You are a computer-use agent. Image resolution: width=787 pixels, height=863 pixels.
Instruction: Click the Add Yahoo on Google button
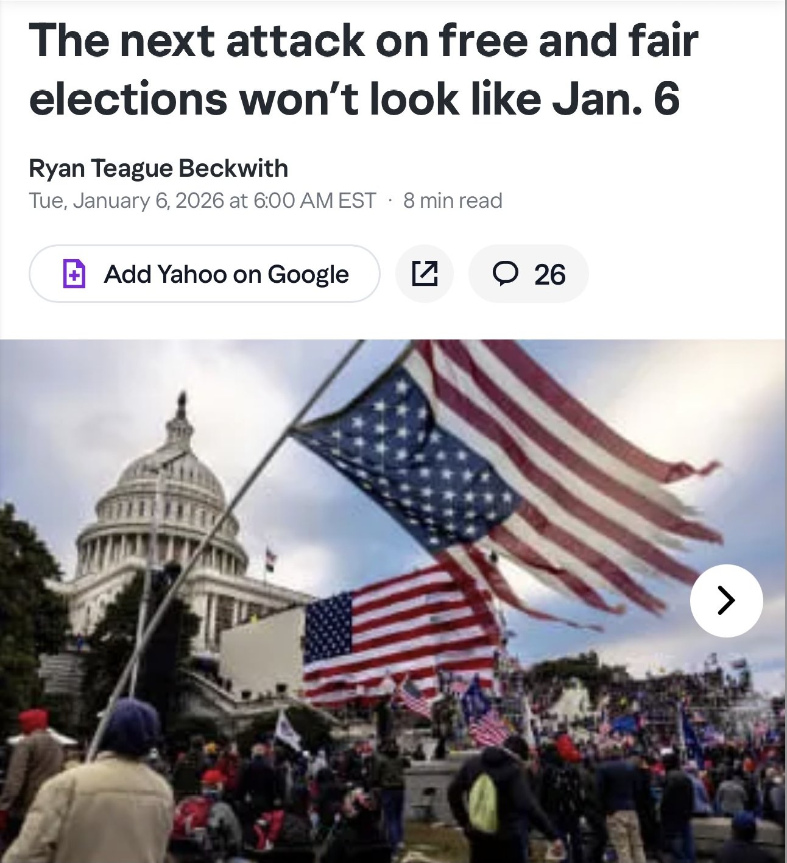coord(205,274)
